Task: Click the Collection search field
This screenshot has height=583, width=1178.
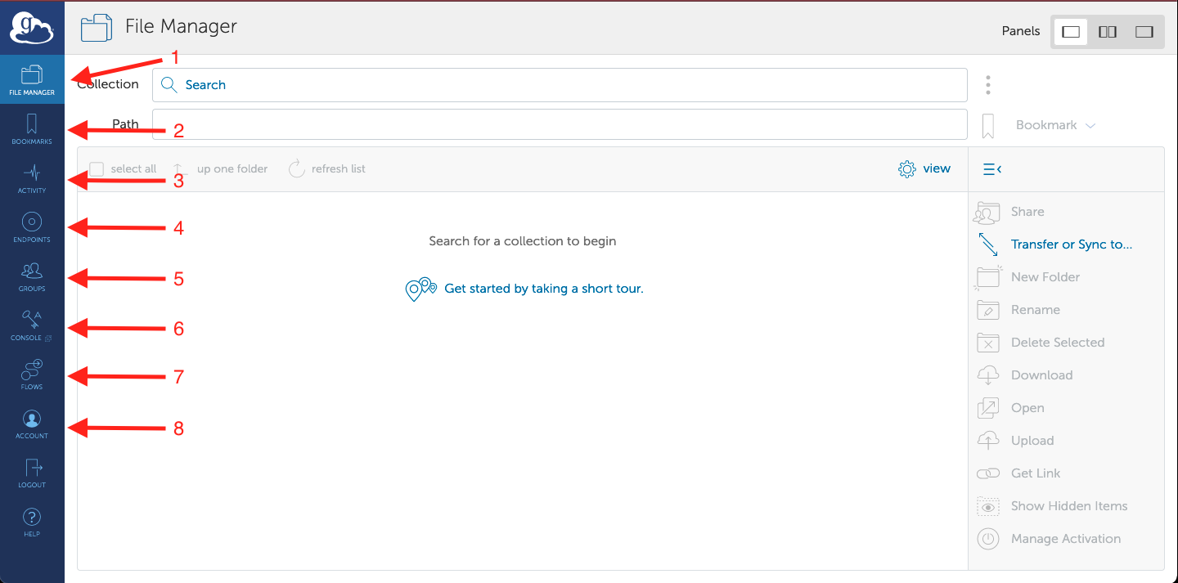Action: (560, 85)
